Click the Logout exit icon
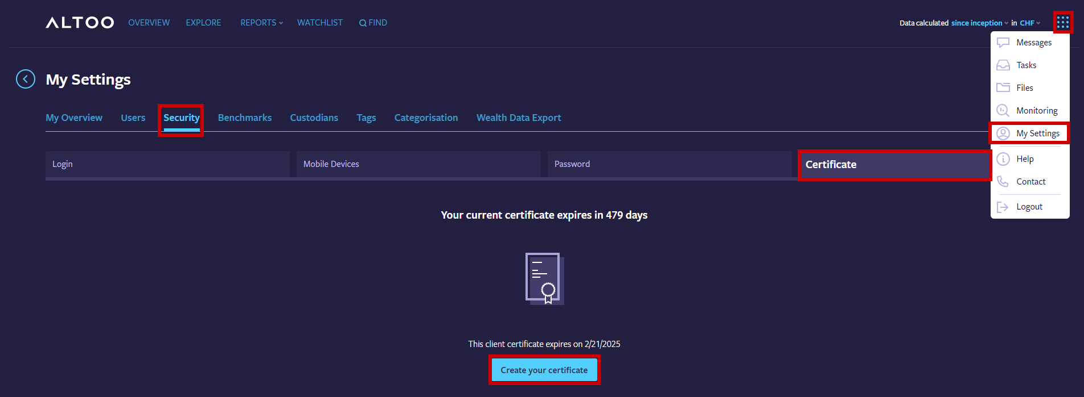The height and width of the screenshot is (397, 1084). (x=1003, y=207)
